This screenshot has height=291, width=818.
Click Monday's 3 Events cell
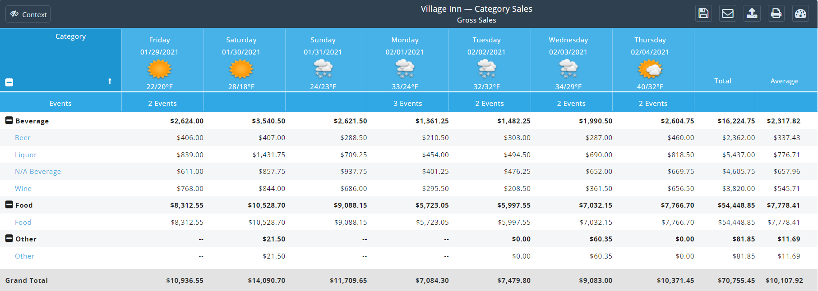click(407, 104)
